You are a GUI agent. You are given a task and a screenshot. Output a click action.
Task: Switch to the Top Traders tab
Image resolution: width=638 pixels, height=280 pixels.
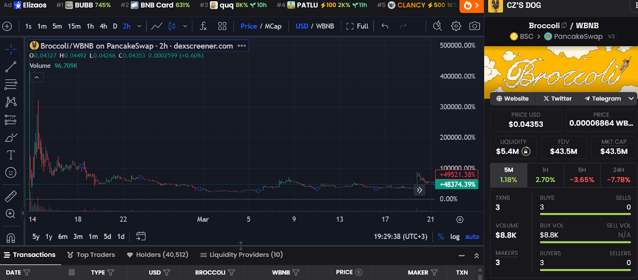click(91, 255)
